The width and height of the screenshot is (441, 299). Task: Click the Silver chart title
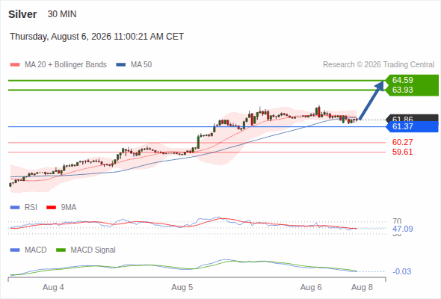tap(22, 14)
